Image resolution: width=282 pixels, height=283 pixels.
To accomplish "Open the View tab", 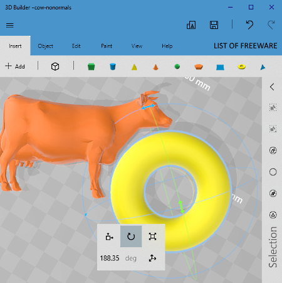I will tap(137, 46).
